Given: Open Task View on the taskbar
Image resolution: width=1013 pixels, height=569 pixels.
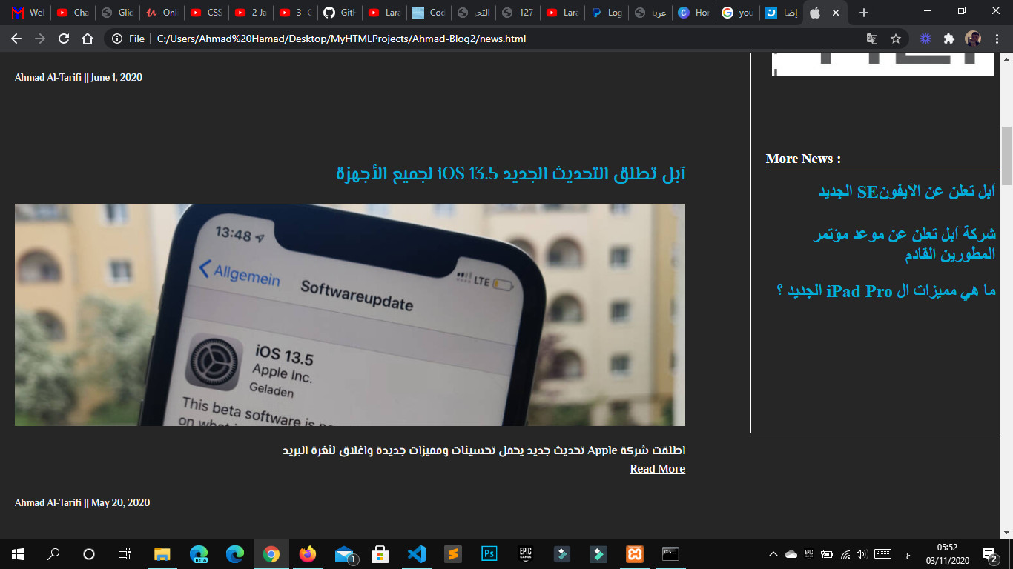Looking at the screenshot, I should click(125, 554).
